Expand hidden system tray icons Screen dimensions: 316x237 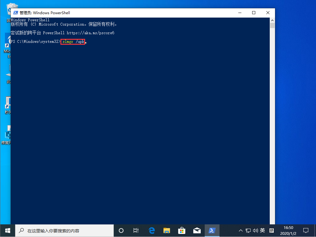(x=240, y=230)
